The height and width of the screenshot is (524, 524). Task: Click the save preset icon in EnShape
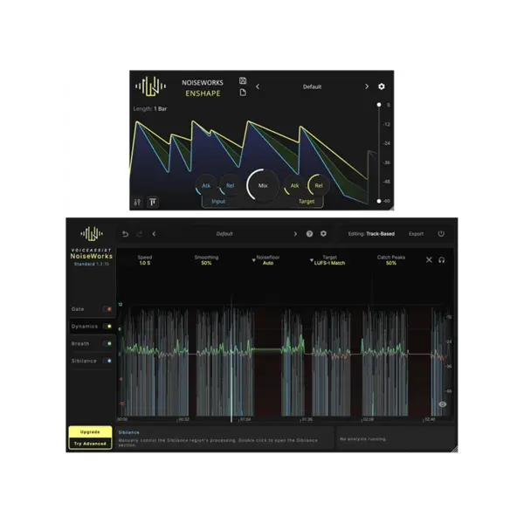coord(243,80)
